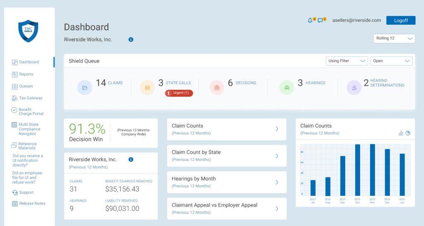This screenshot has width=424, height=226.
Task: Open Support link text
Action: point(26,193)
